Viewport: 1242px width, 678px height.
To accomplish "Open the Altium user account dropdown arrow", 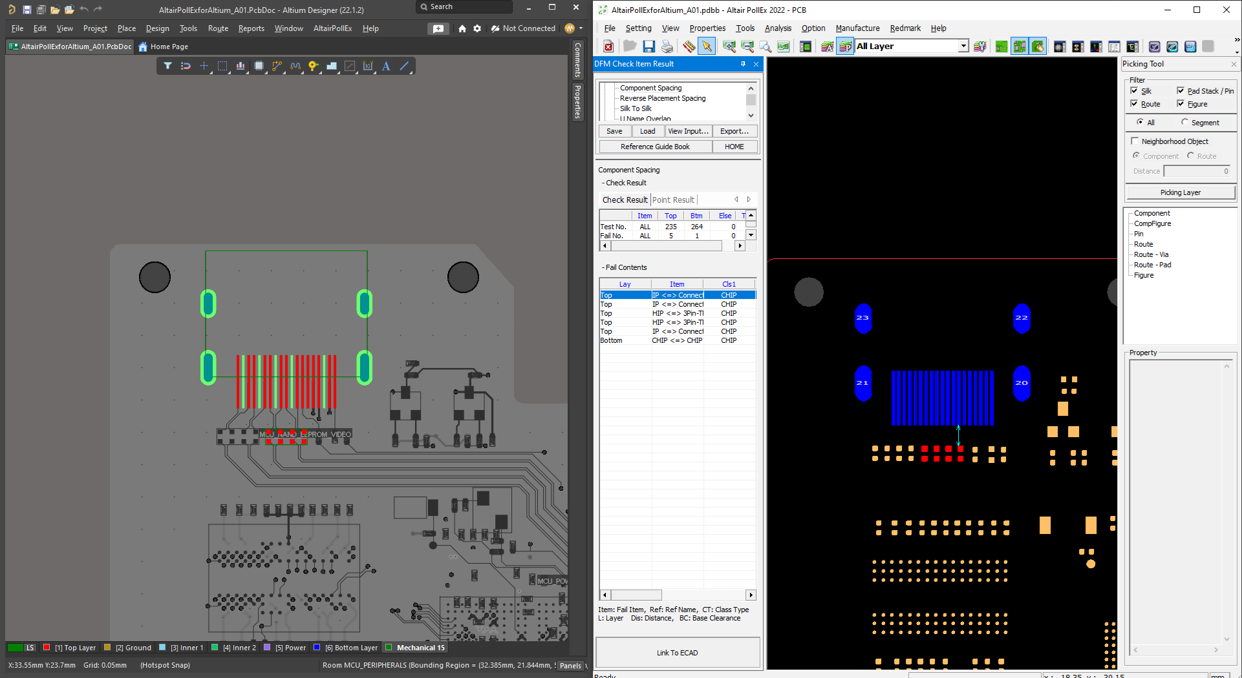I will click(581, 28).
